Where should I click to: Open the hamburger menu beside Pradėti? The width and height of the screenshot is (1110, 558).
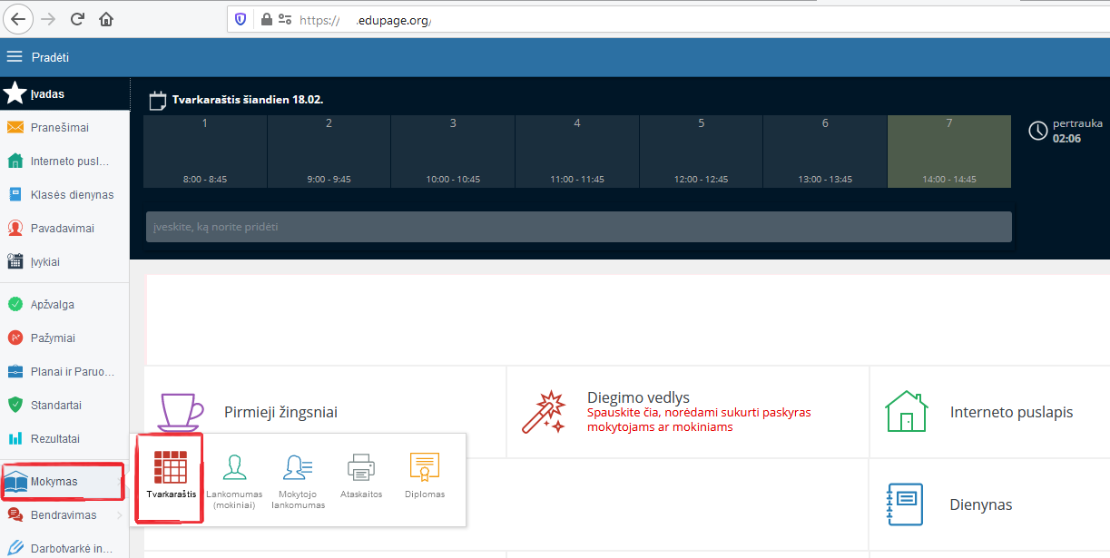(x=14, y=57)
